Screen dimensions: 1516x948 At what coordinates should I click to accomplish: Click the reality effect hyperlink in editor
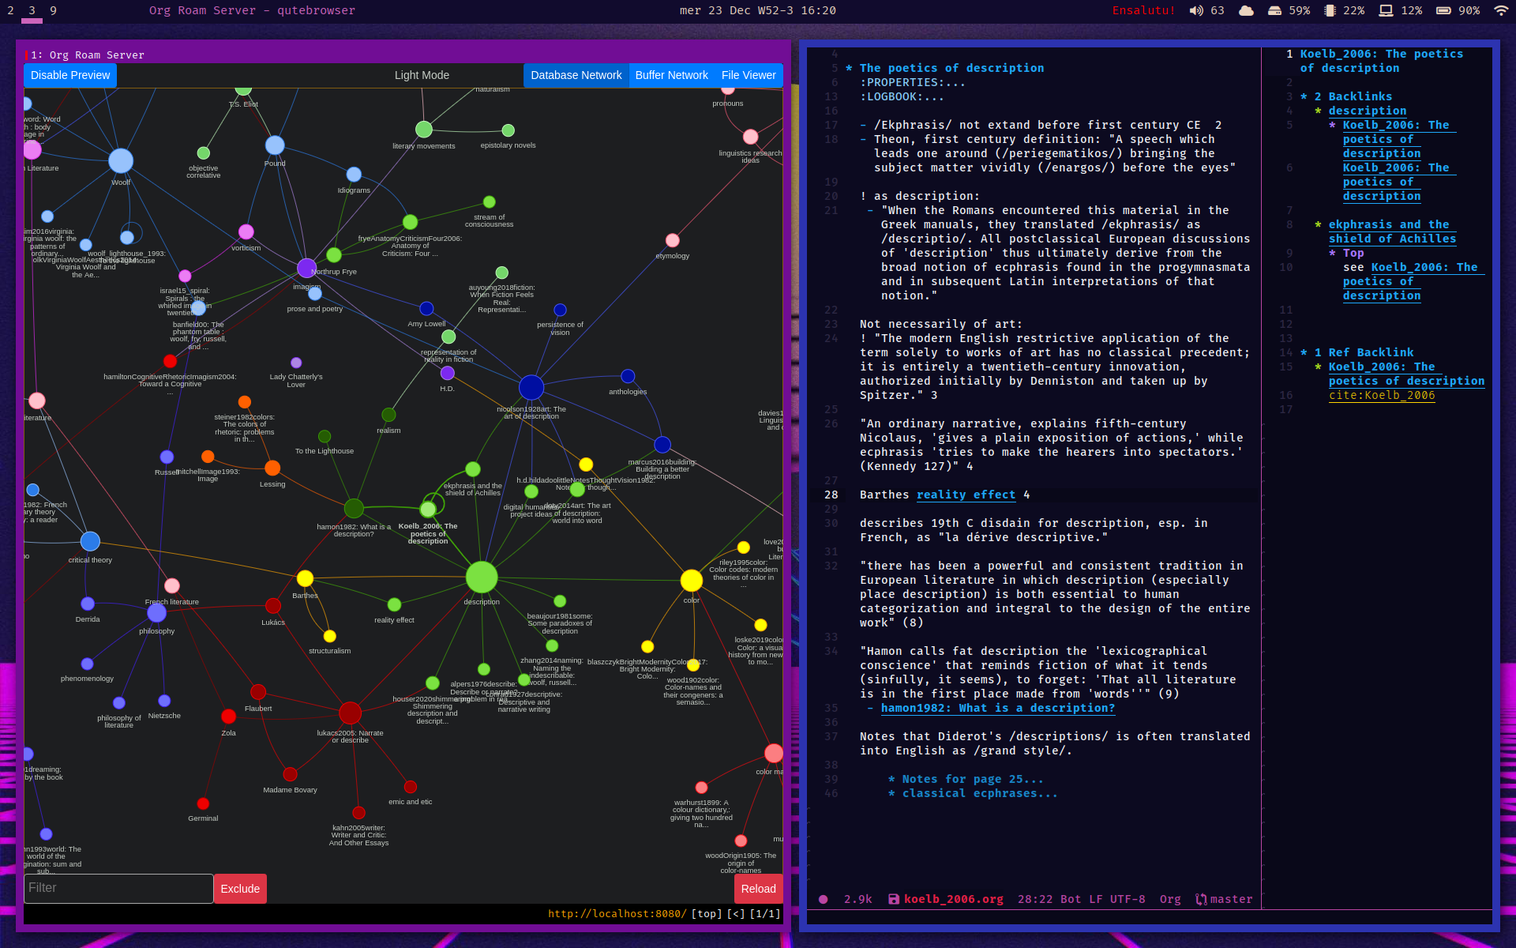(966, 495)
